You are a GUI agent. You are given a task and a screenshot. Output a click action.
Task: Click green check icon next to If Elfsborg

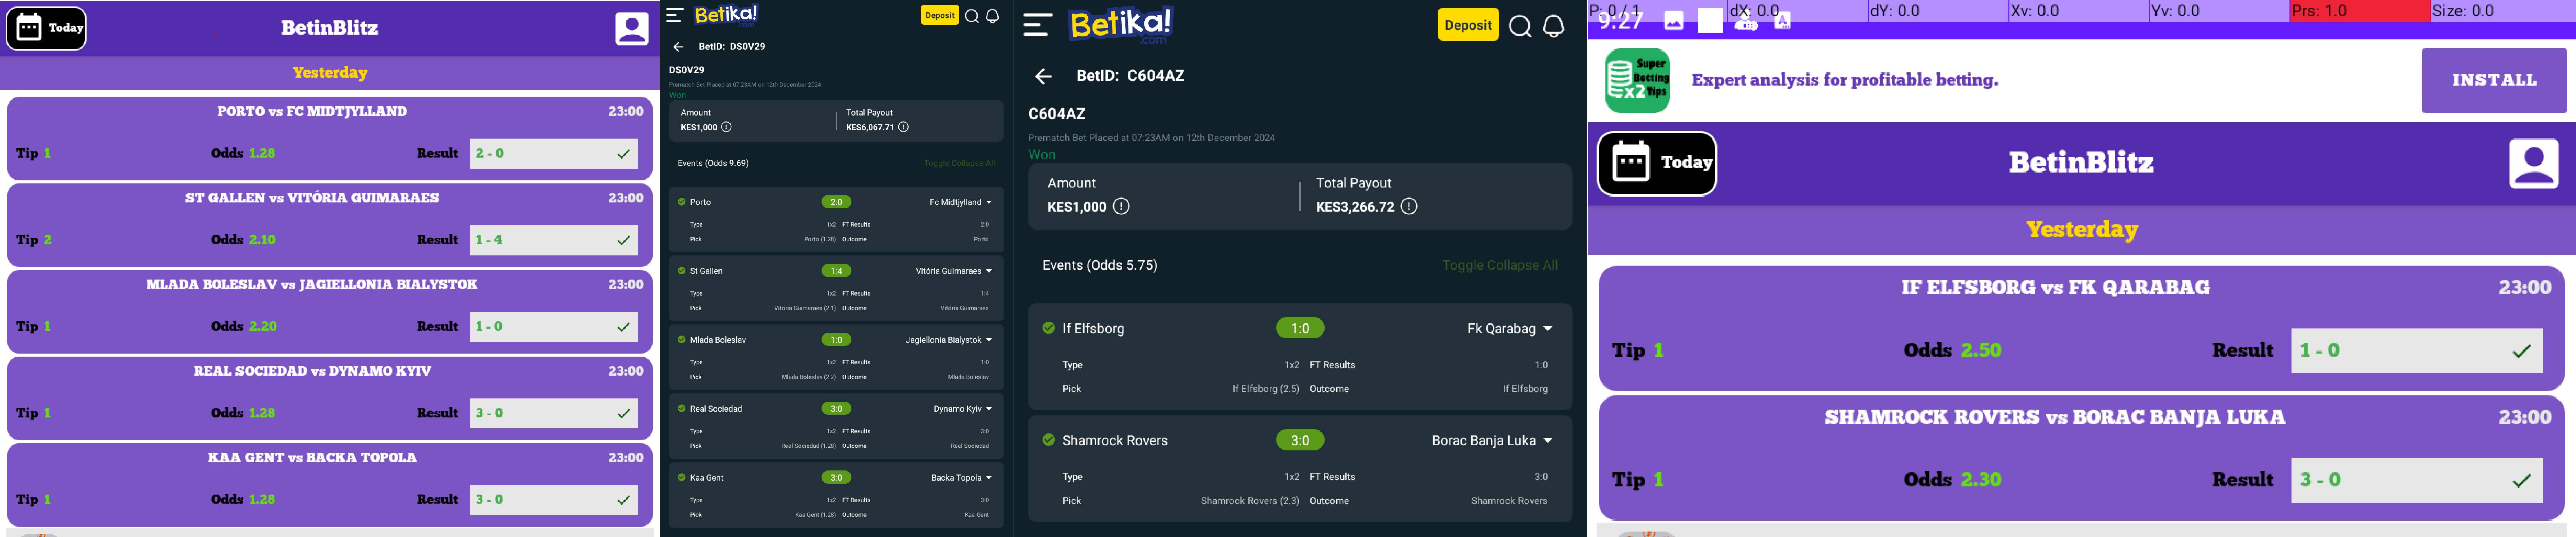point(1048,328)
